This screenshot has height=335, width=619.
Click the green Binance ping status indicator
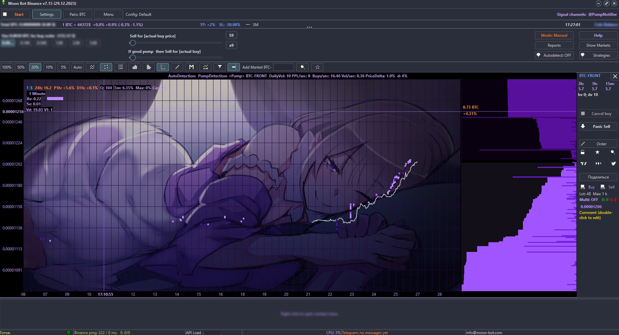(x=68, y=332)
